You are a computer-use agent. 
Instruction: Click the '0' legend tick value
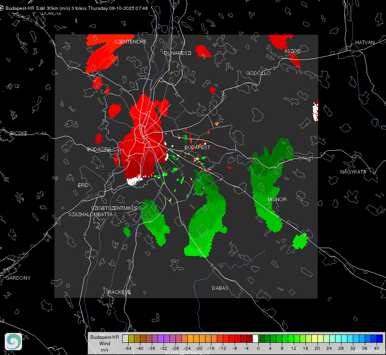coord(258,348)
